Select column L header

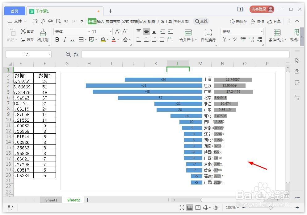click(x=178, y=64)
